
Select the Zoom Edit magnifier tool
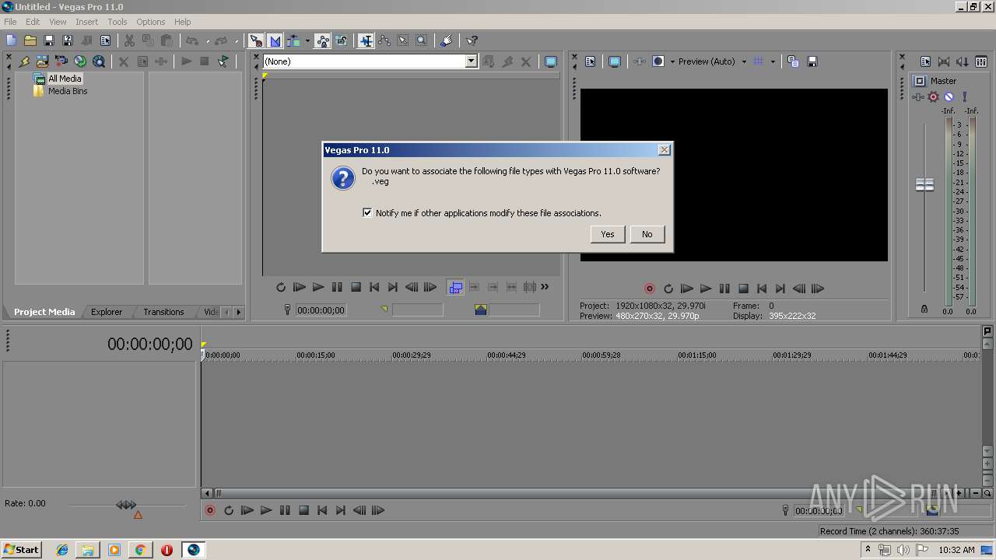[422, 40]
